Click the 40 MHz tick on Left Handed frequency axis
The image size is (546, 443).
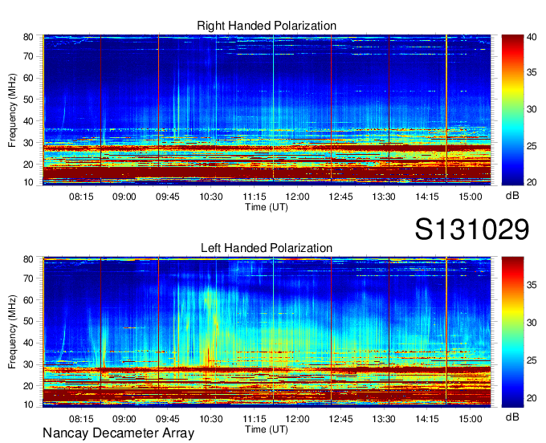28,343
